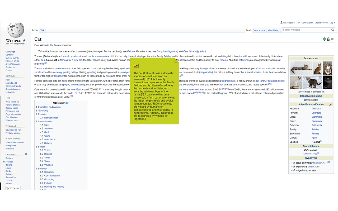
Task: Hide the Contents table
Action: (66, 103)
